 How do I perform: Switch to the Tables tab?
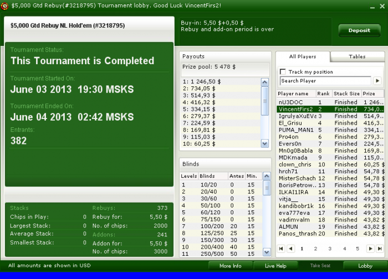357,56
